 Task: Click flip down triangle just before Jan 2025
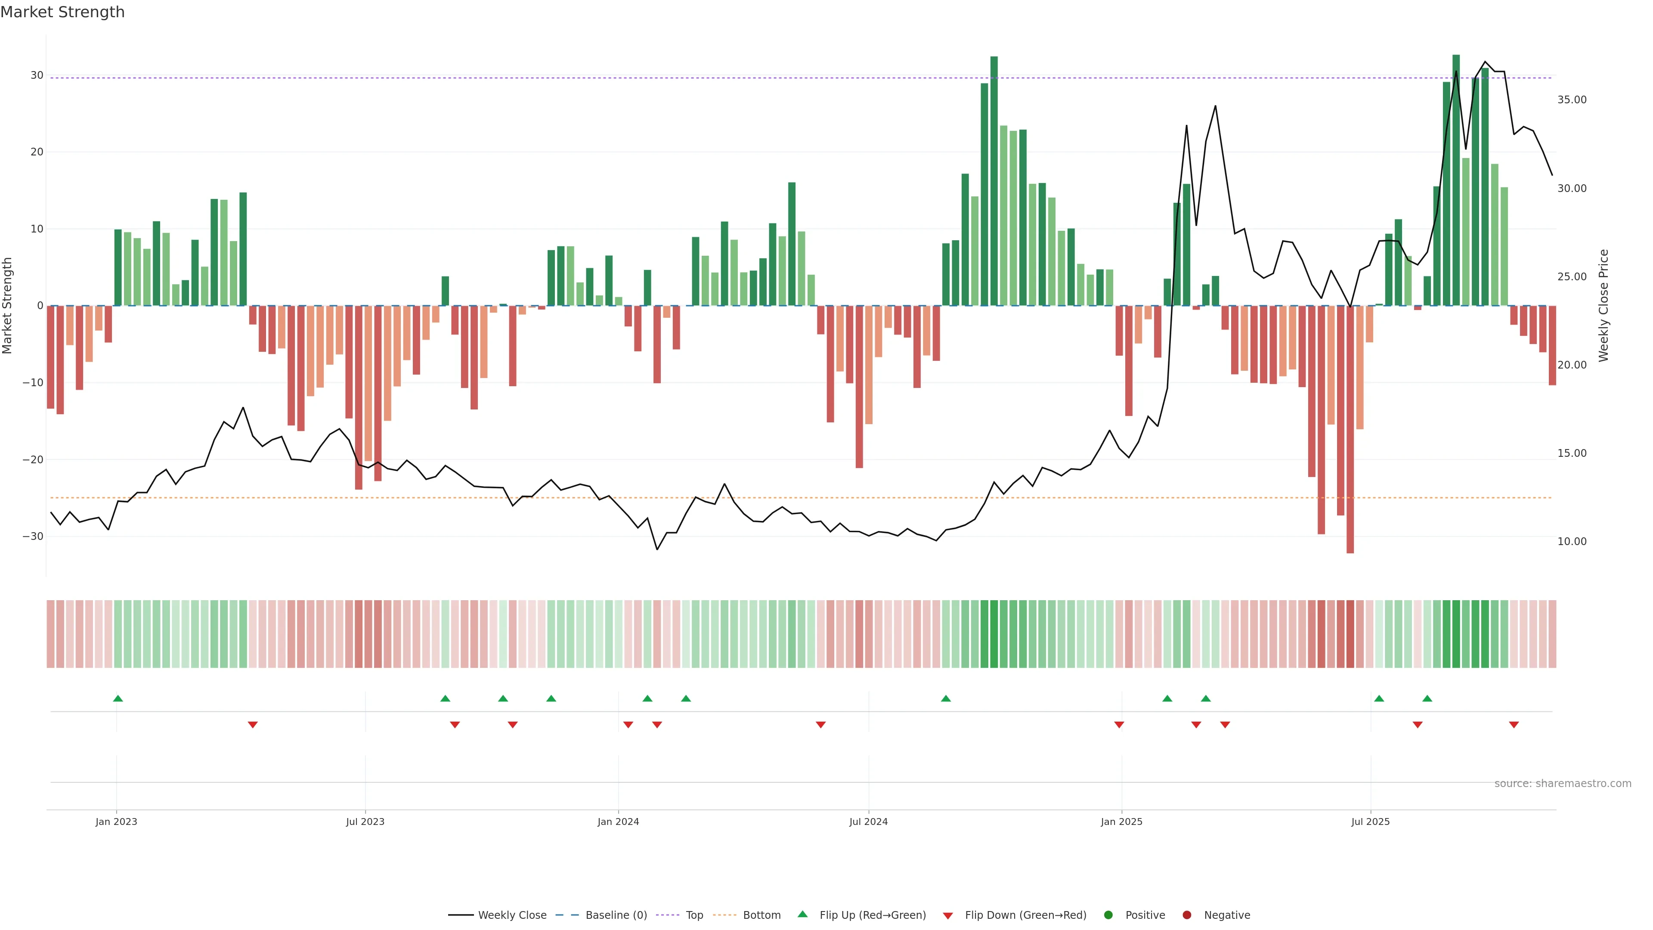coord(1119,725)
